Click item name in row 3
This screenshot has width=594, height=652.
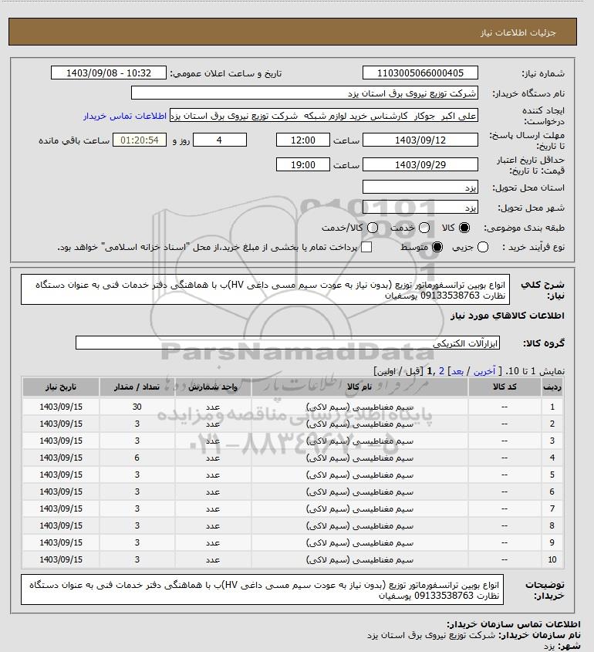coord(360,441)
